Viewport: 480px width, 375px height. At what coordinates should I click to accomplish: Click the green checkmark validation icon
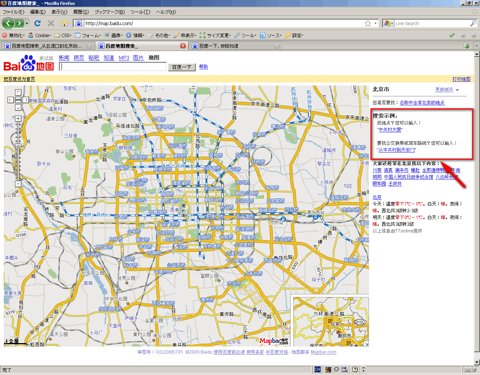[452, 35]
